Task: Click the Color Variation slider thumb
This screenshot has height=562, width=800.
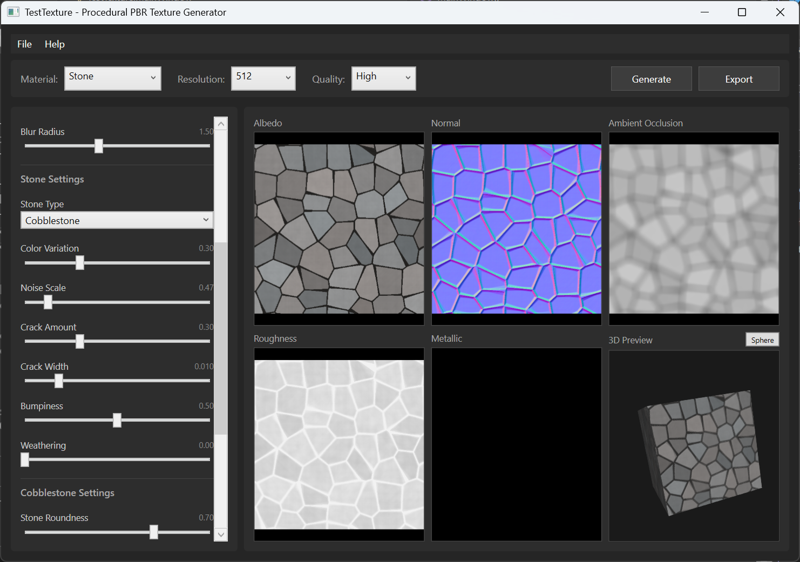Action: pos(80,263)
